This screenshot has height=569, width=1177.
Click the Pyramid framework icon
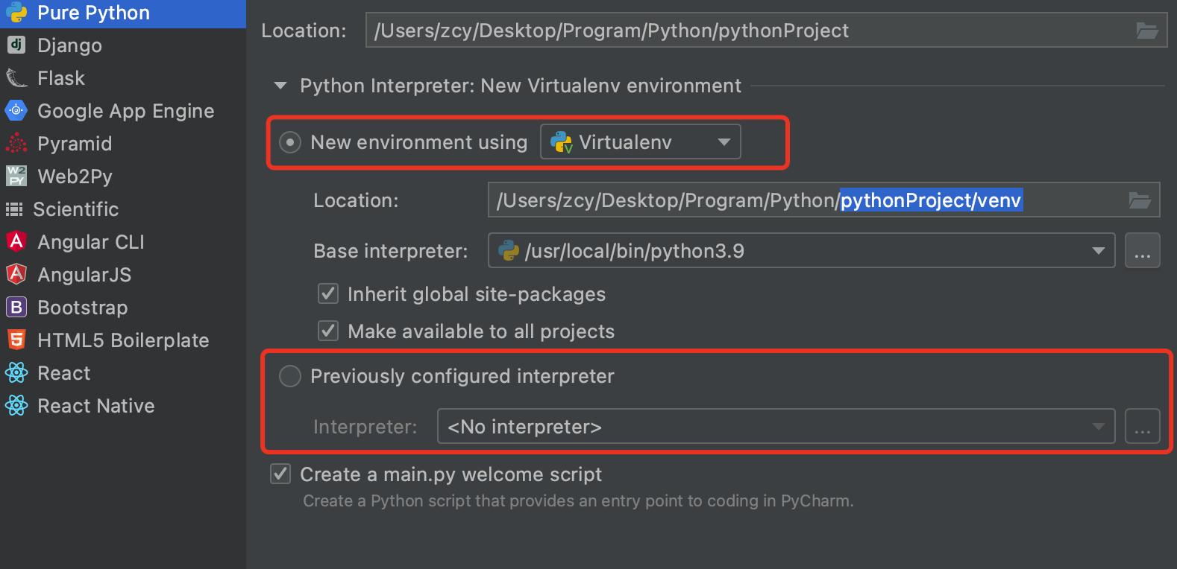click(16, 143)
